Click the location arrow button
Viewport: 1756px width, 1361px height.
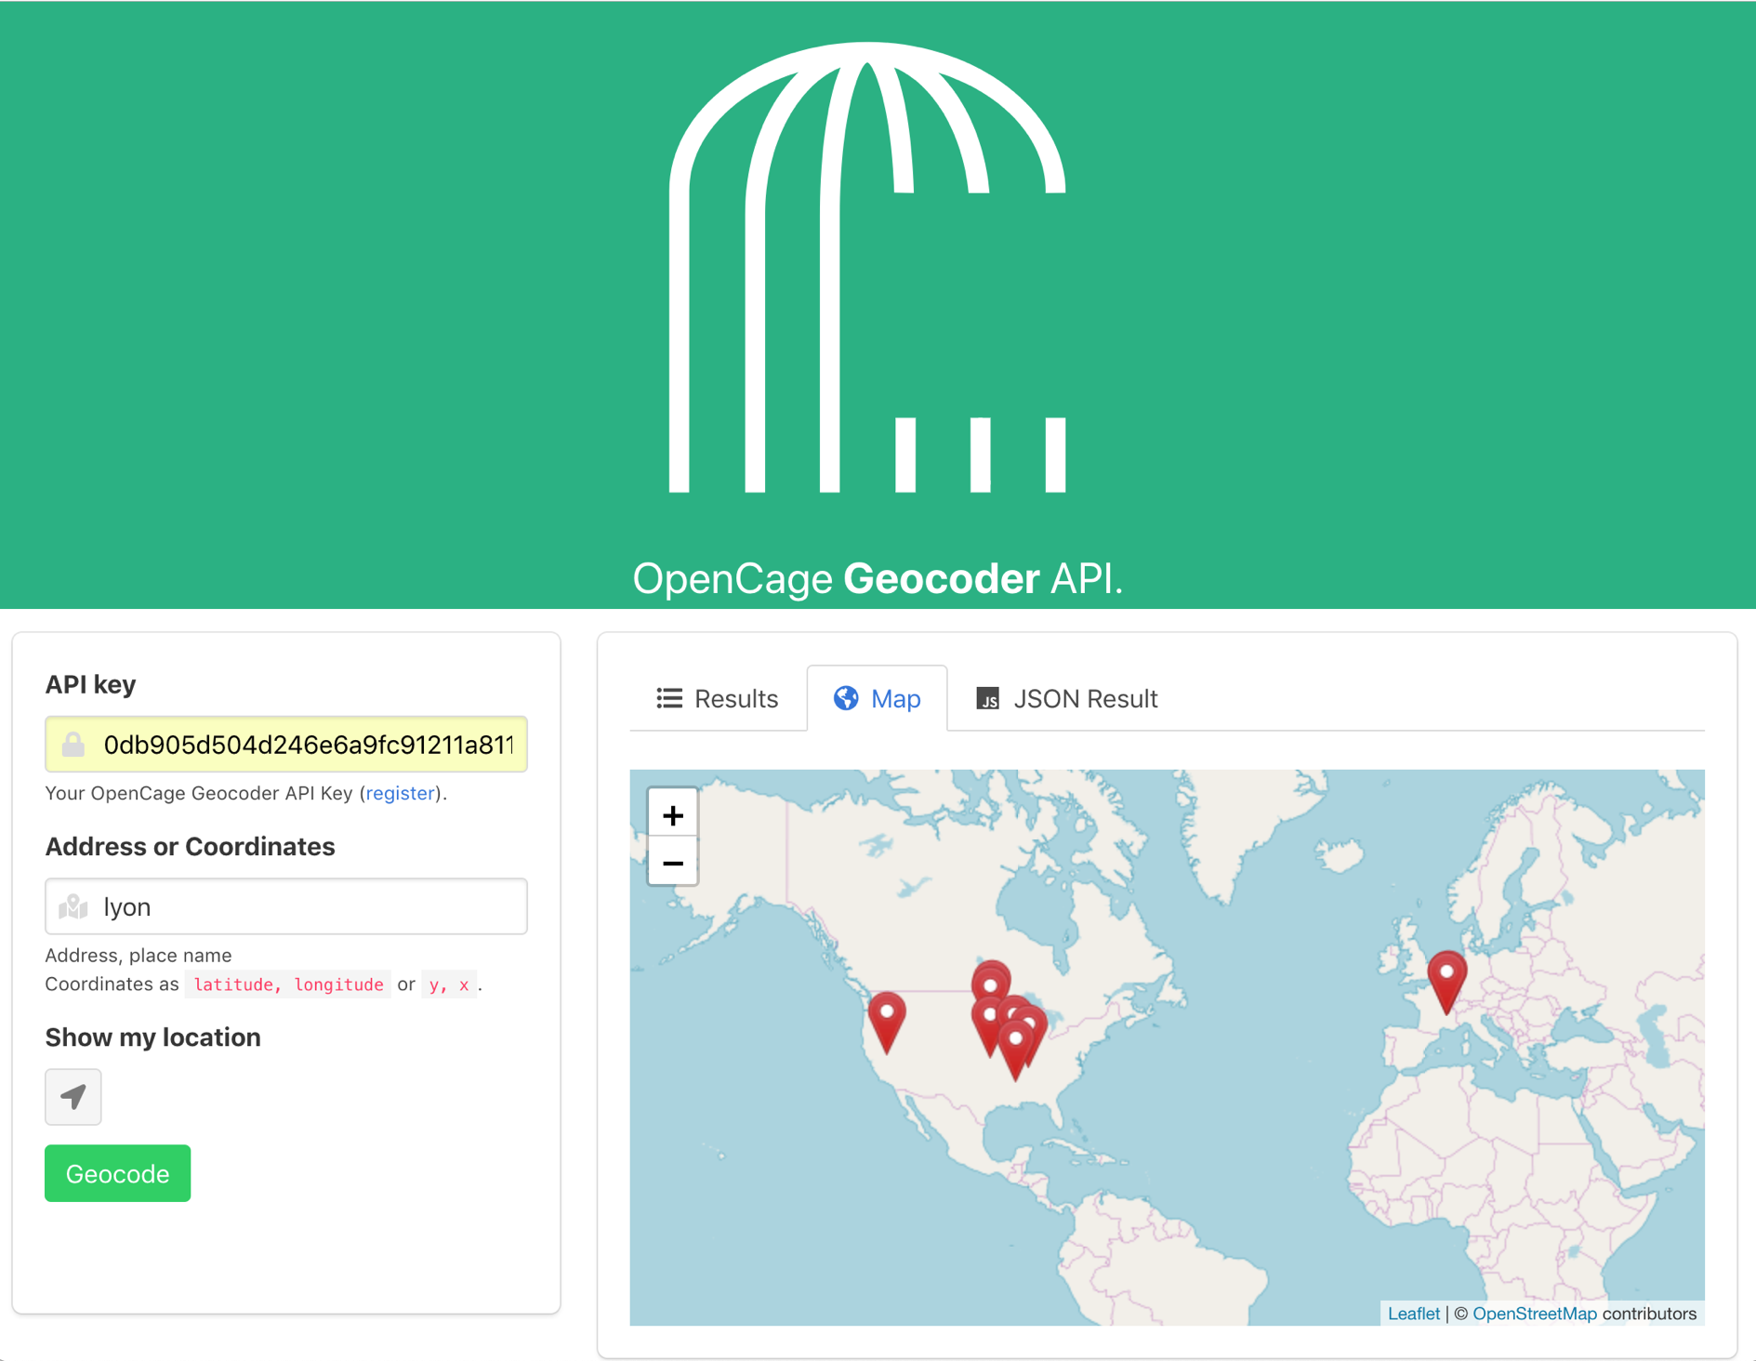(73, 1097)
